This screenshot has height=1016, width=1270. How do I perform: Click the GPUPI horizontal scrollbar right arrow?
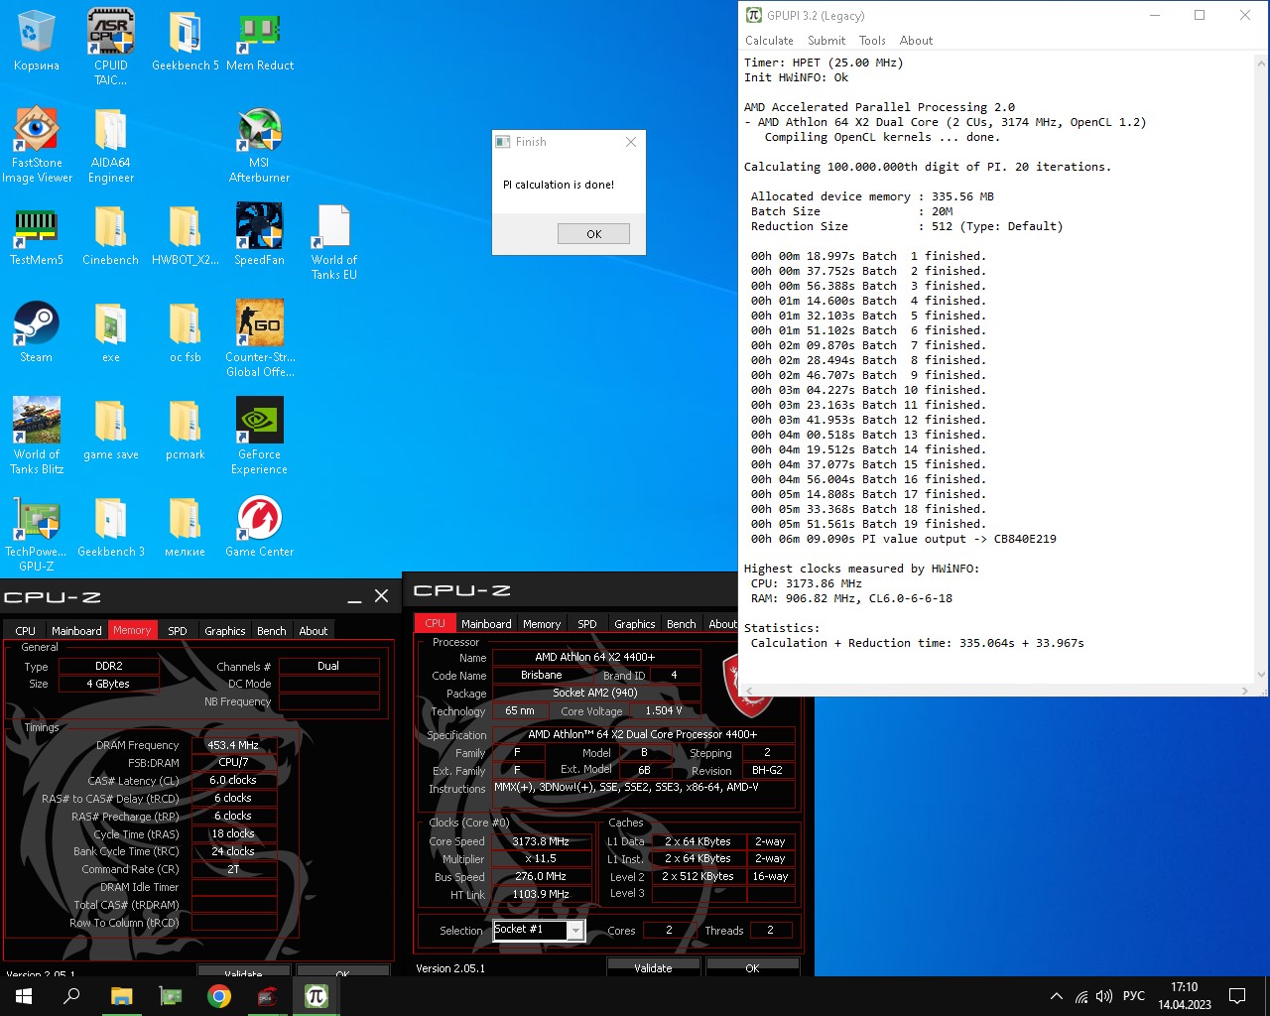1245,691
